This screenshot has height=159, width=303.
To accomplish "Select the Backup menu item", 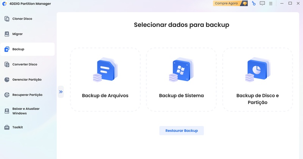I will (x=27, y=49).
